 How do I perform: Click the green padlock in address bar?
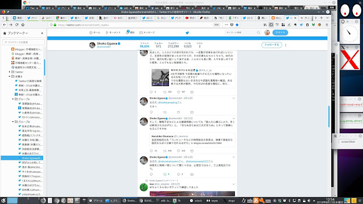coord(55,25)
